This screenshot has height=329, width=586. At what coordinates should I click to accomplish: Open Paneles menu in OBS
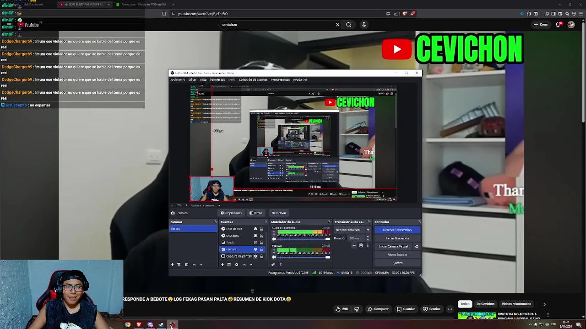[x=217, y=80]
